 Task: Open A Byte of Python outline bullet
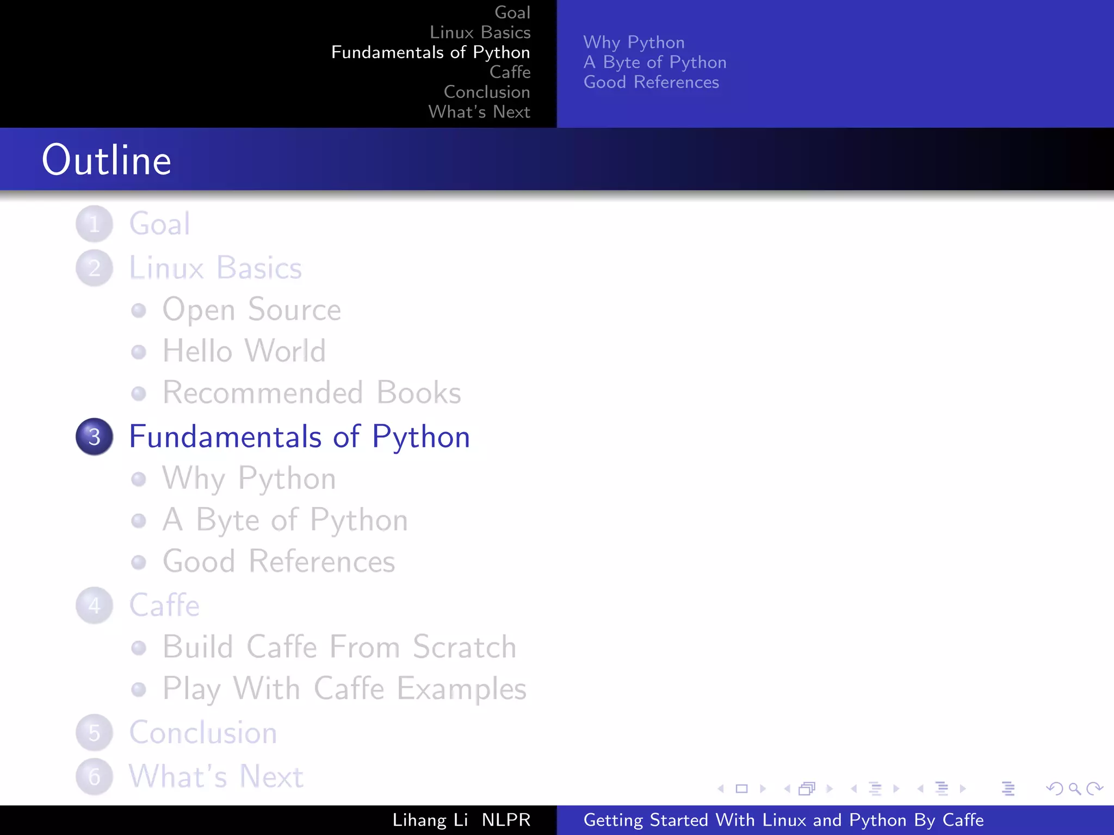point(286,521)
